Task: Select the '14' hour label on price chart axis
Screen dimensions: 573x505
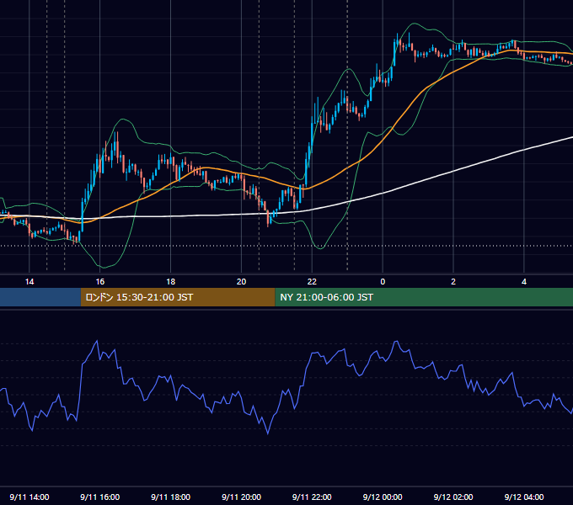Action: click(x=29, y=282)
